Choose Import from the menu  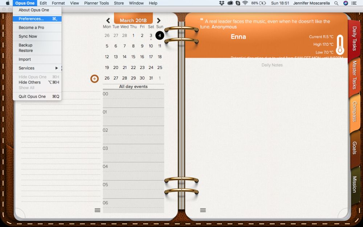[37, 59]
